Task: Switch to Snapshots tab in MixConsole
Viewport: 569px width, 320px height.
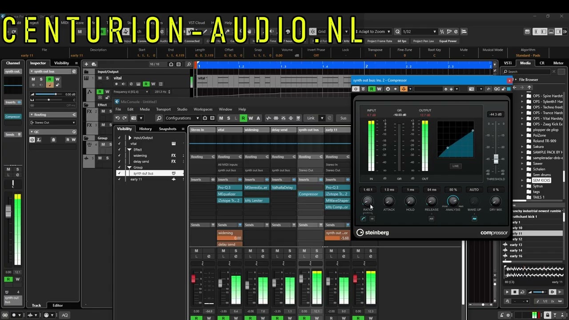Action: click(x=168, y=129)
